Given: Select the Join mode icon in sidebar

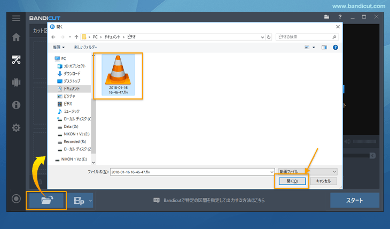Looking at the screenshot, I should (x=16, y=82).
